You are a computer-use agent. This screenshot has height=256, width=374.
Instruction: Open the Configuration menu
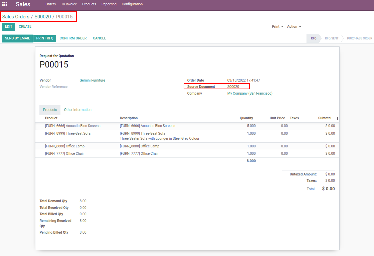(132, 4)
